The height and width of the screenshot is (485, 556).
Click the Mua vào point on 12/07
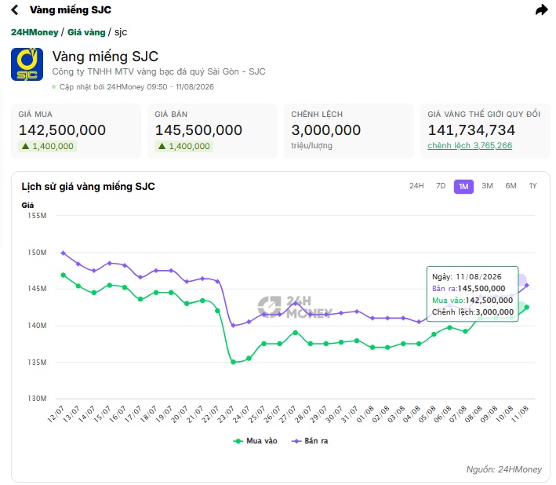63,275
